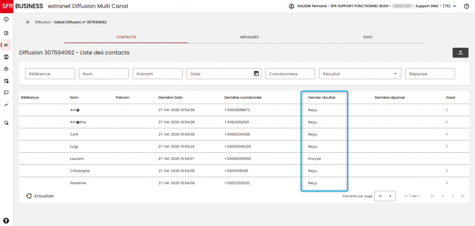Click the 1 – 7 sur 7 pagination label
Image resolution: width=475 pixels, height=226 pixels.
coord(412,196)
